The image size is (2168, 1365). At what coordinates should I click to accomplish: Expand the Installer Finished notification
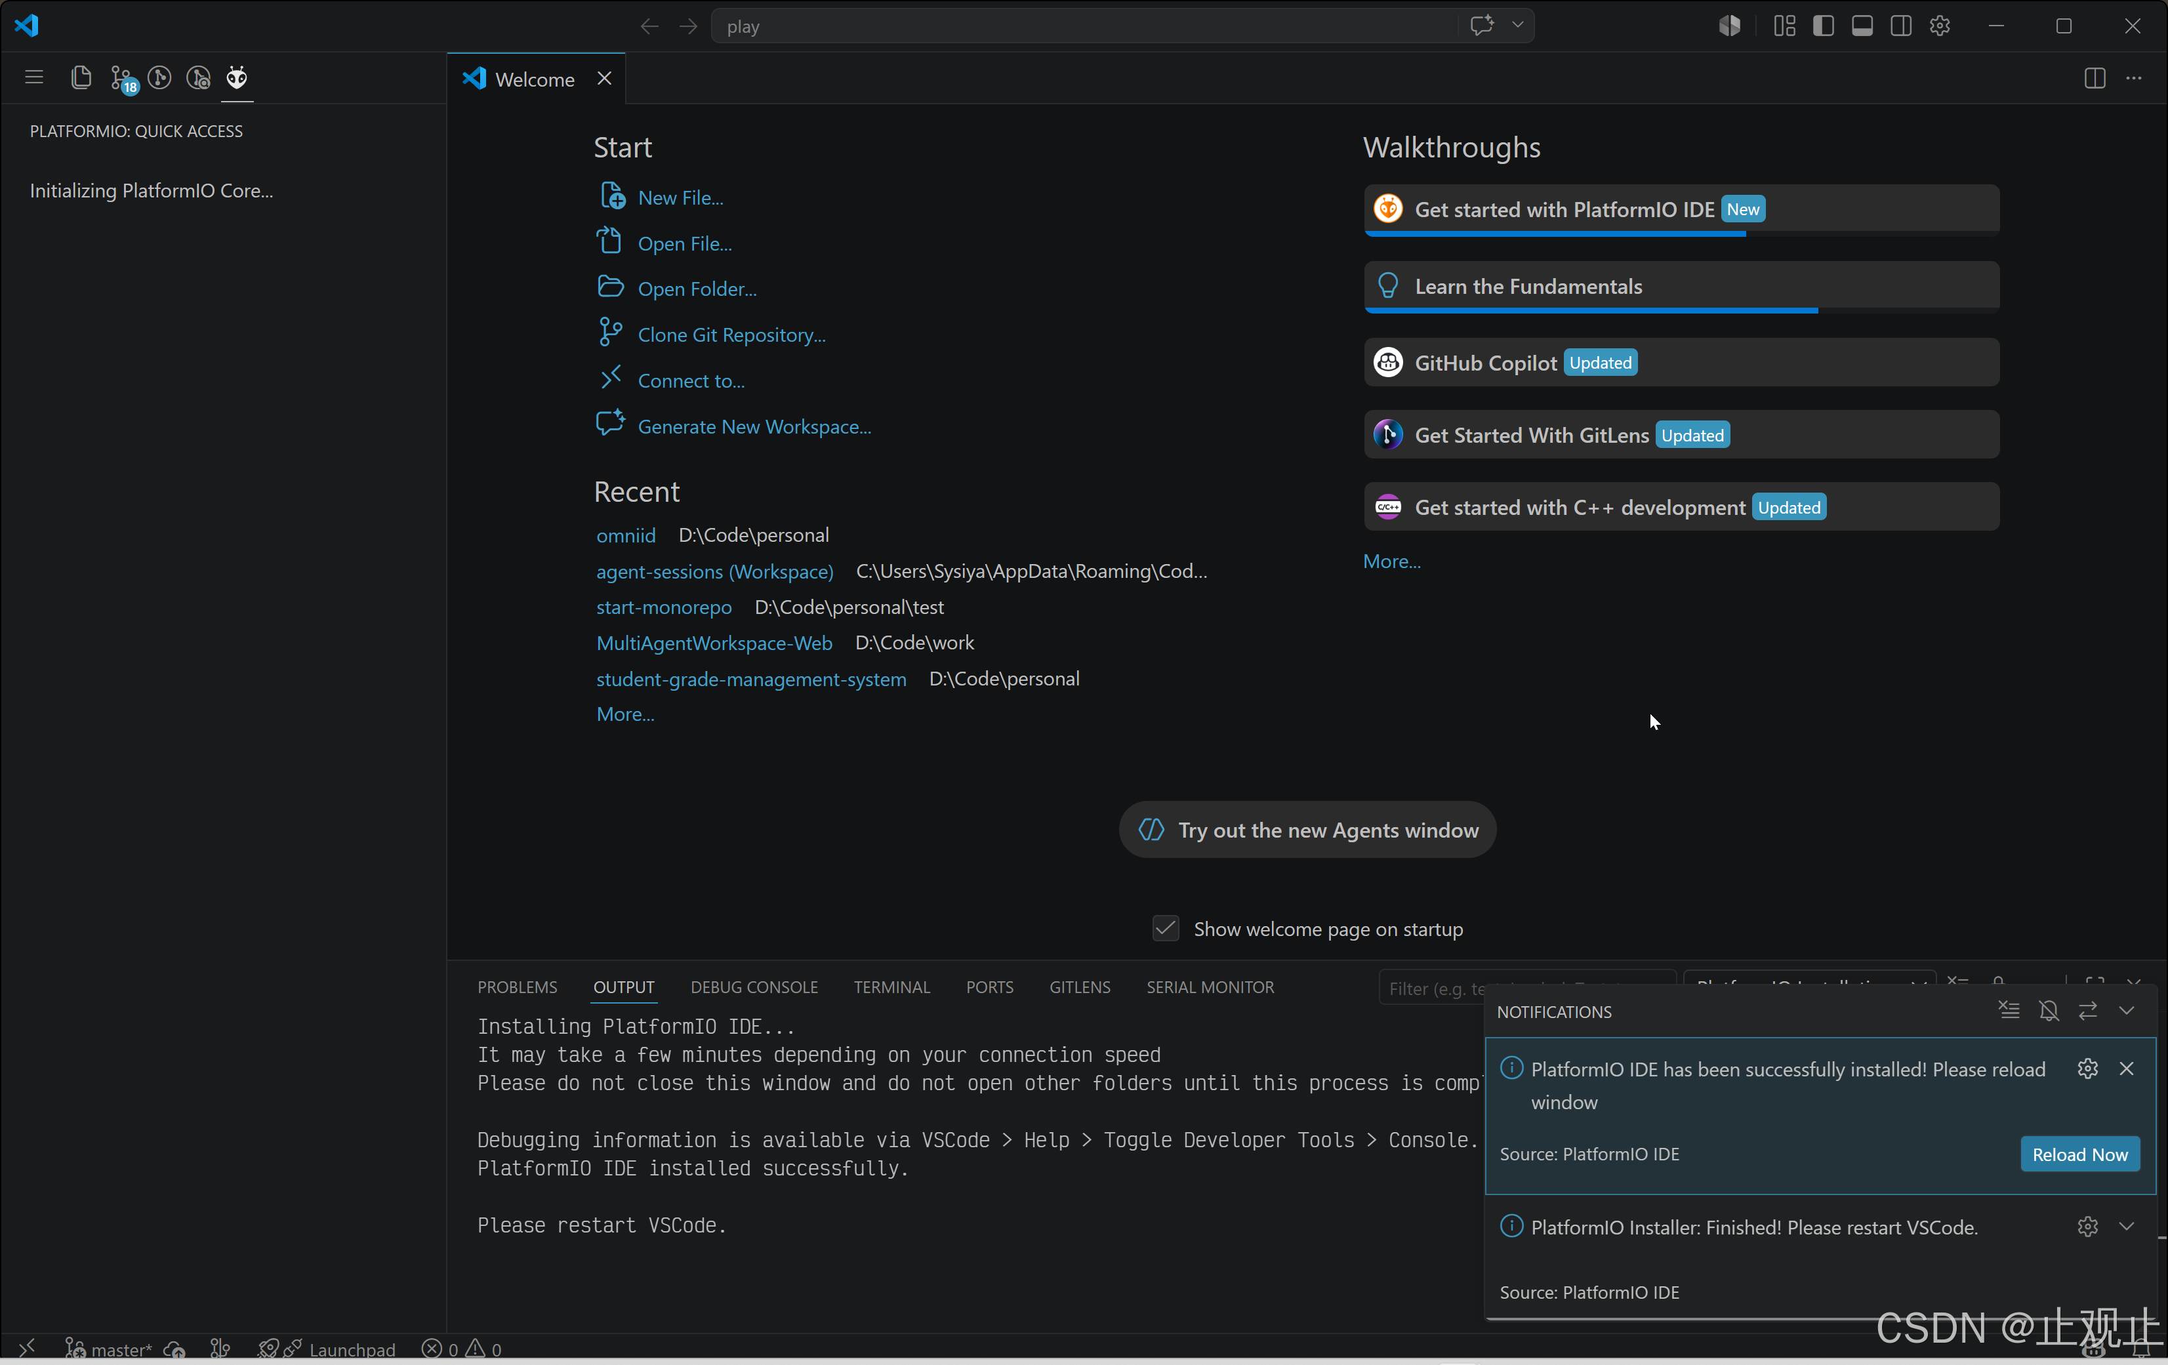2127,1227
